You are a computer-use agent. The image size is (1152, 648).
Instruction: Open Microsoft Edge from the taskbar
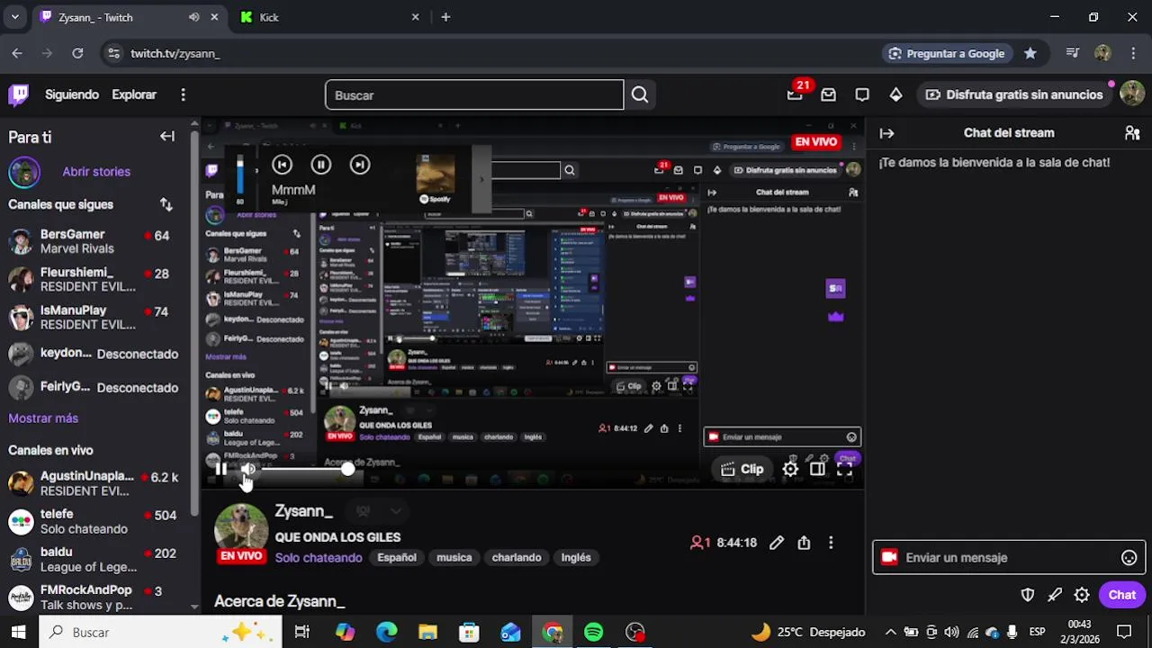[x=386, y=632]
